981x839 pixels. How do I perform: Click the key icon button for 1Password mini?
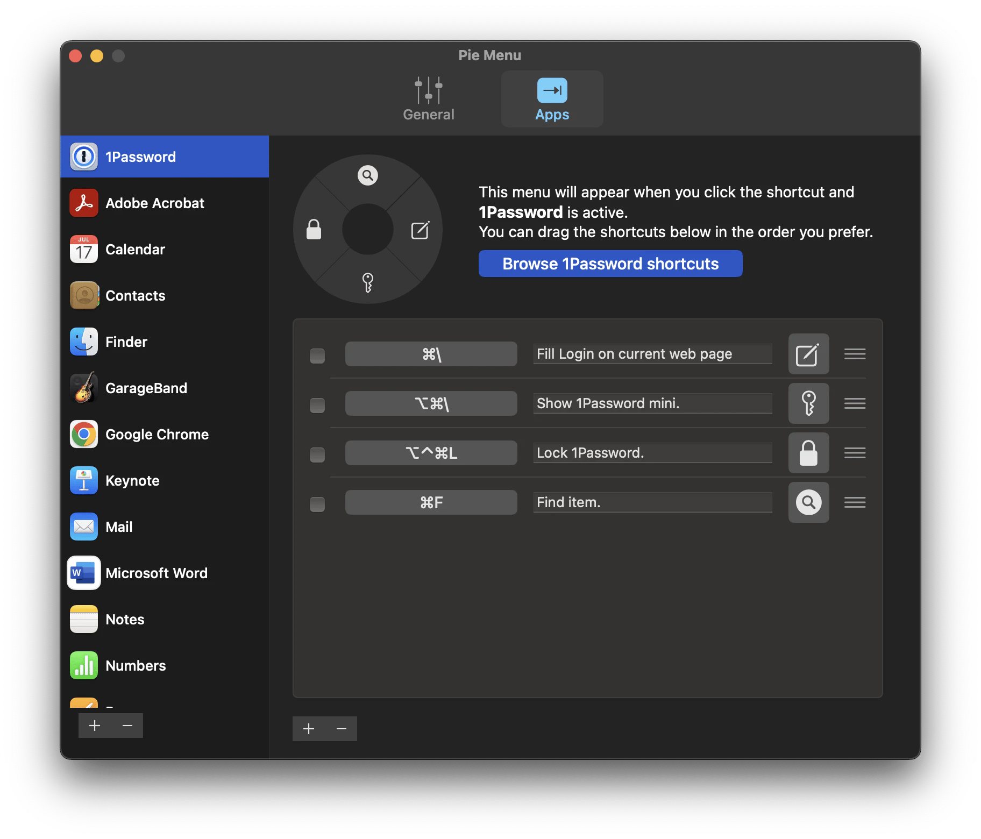(x=808, y=403)
